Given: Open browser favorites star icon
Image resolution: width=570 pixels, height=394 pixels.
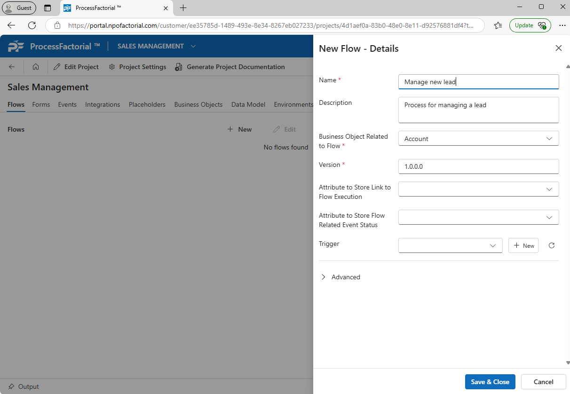Looking at the screenshot, I should (498, 25).
